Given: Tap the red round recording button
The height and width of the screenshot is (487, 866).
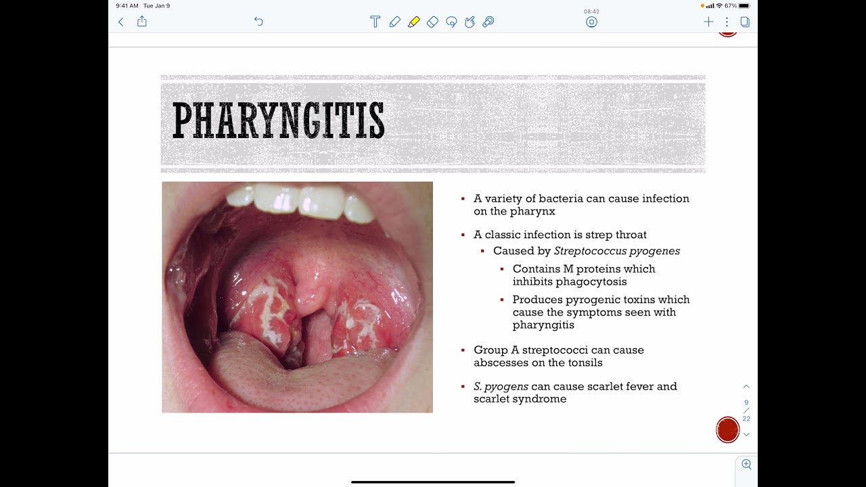Looking at the screenshot, I should (728, 430).
